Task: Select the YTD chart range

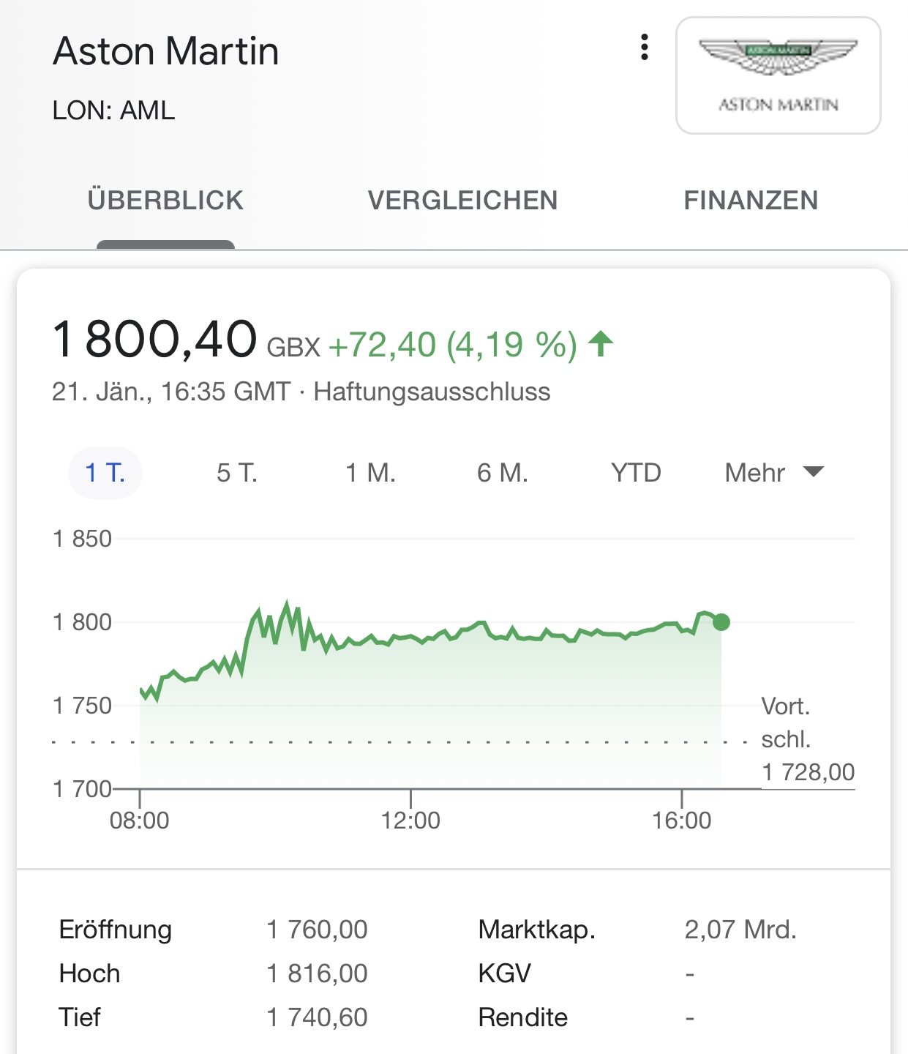Action: (636, 473)
